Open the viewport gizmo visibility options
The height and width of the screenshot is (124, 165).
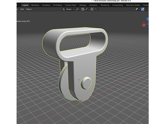pyautogui.click(x=137, y=9)
